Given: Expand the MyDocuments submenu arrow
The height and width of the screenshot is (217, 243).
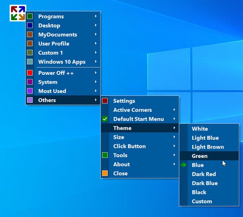Looking at the screenshot, I should 96,34.
